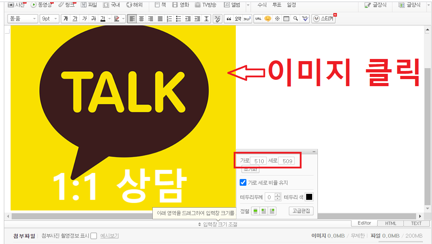The image size is (432, 244).
Task: Choose second 정렬 image alignment option
Action: pyautogui.click(x=264, y=211)
